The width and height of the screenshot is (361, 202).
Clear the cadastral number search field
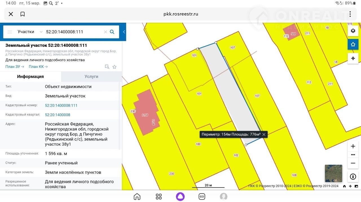click(x=105, y=32)
